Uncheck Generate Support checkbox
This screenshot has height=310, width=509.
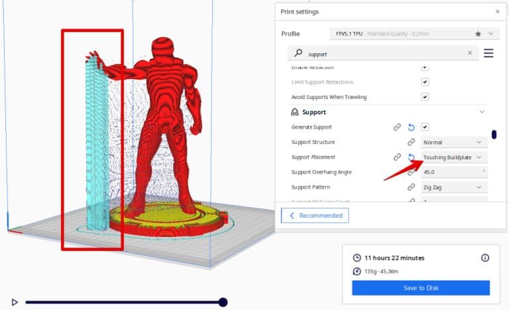[425, 127]
